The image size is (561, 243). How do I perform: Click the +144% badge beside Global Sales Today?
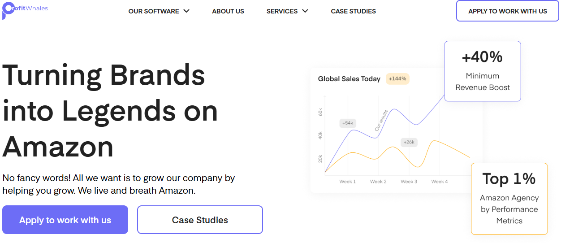[x=397, y=79]
